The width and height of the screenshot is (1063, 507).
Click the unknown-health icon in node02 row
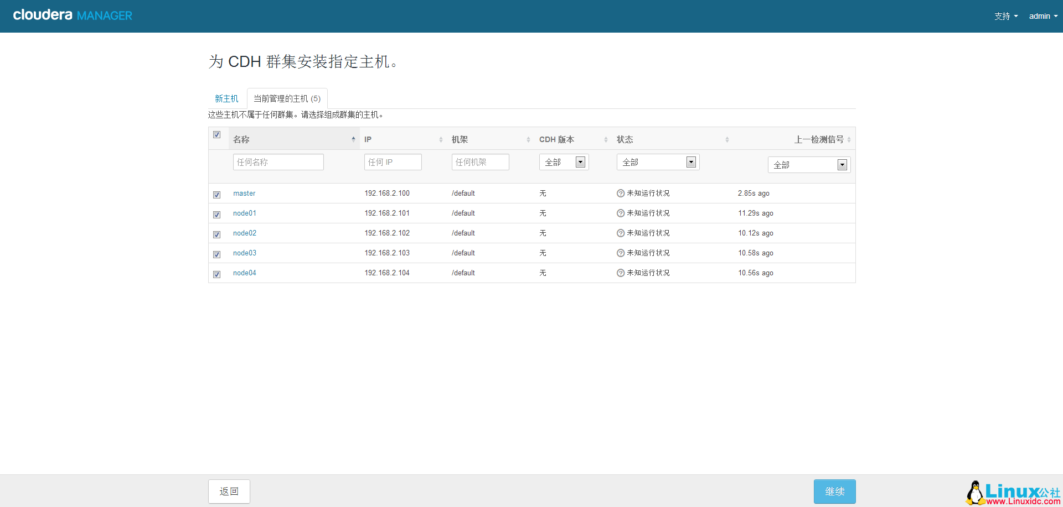621,233
